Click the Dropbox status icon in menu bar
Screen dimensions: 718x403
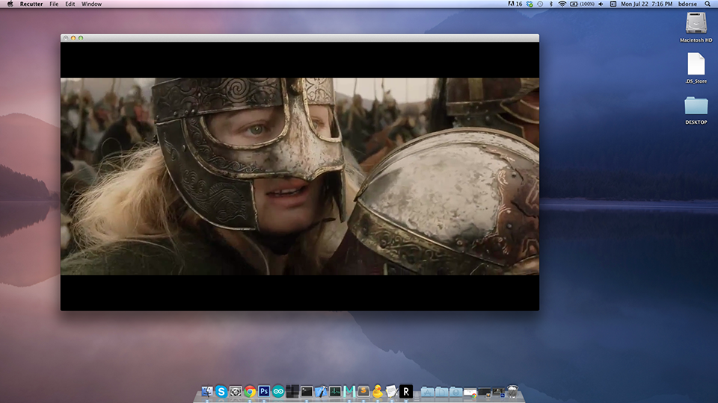click(x=530, y=4)
